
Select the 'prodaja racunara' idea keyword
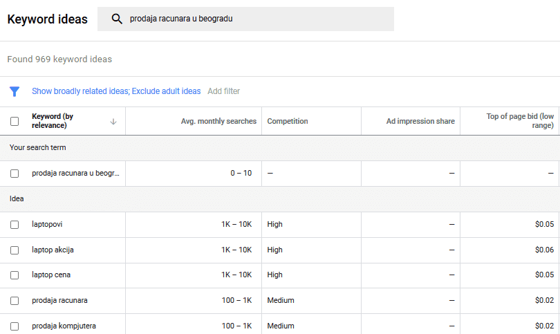[x=59, y=300]
